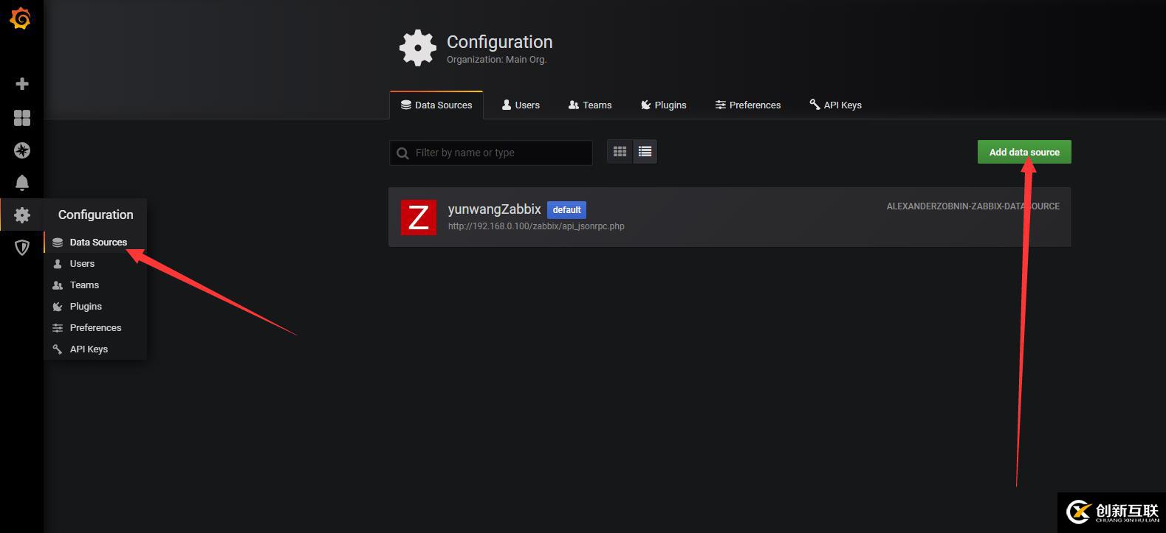Open the Server Admin shield icon
Viewport: 1166px width, 533px height.
[22, 248]
